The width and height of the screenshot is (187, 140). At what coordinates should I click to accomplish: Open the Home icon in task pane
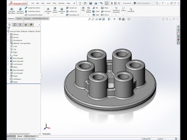tap(178, 27)
